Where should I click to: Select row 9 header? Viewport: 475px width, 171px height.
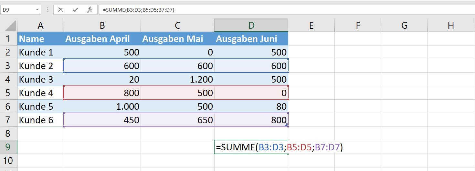[x=8, y=147]
